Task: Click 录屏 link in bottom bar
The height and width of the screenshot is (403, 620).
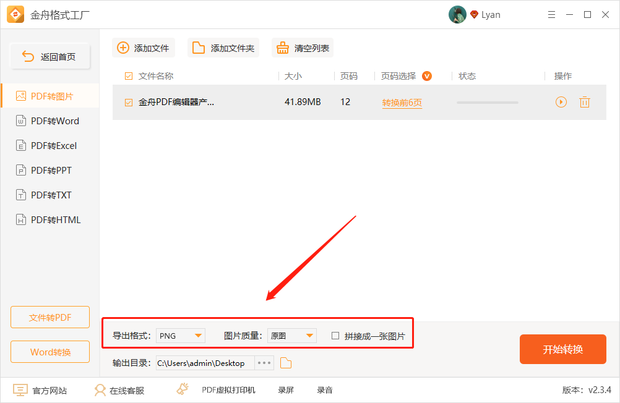Action: 286,391
